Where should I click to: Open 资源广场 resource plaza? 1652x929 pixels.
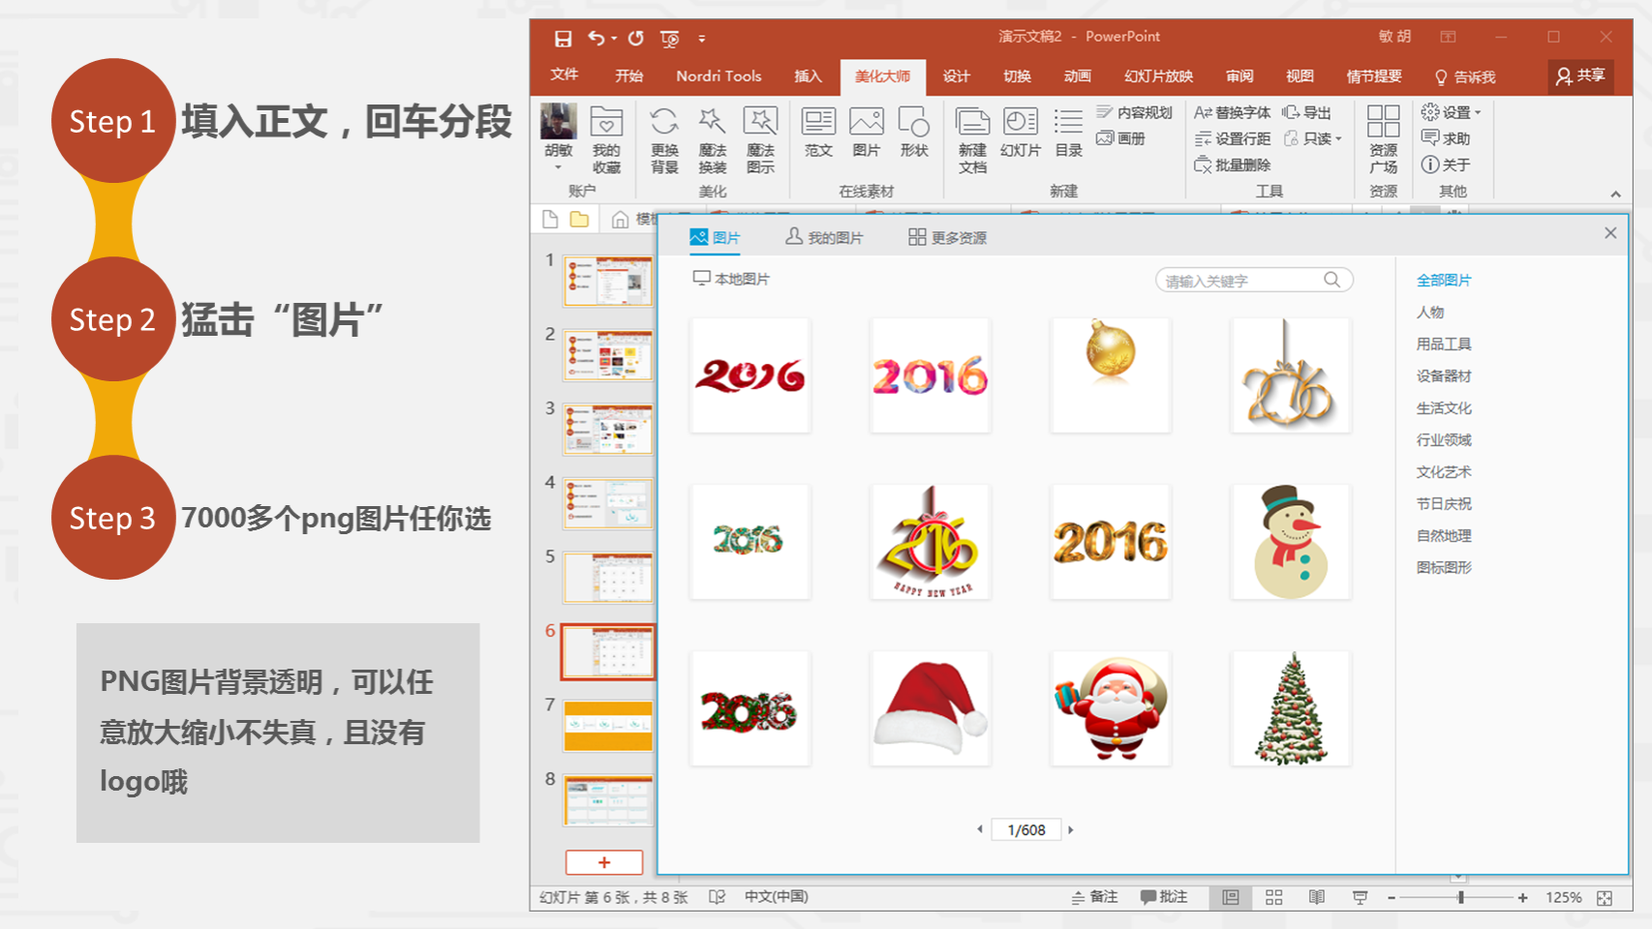(x=1384, y=139)
